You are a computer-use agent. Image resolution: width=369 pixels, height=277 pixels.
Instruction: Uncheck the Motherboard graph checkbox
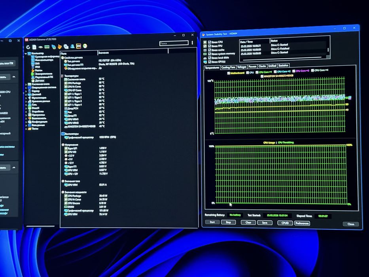click(229, 73)
